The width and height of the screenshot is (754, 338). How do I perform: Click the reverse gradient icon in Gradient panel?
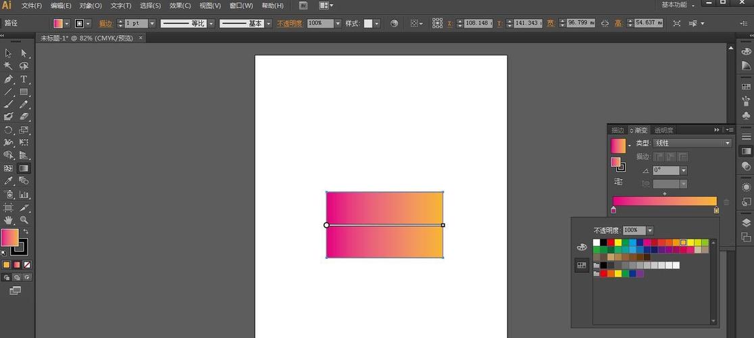(x=618, y=182)
